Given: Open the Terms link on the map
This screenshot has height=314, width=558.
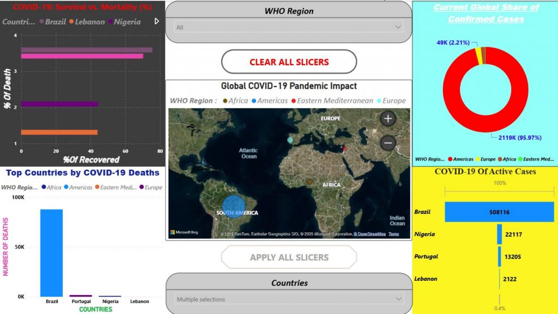Looking at the screenshot, I should point(393,233).
